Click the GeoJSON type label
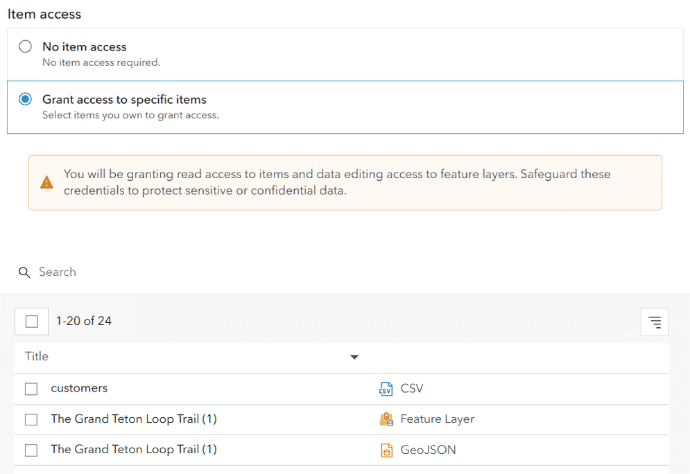 [x=428, y=450]
